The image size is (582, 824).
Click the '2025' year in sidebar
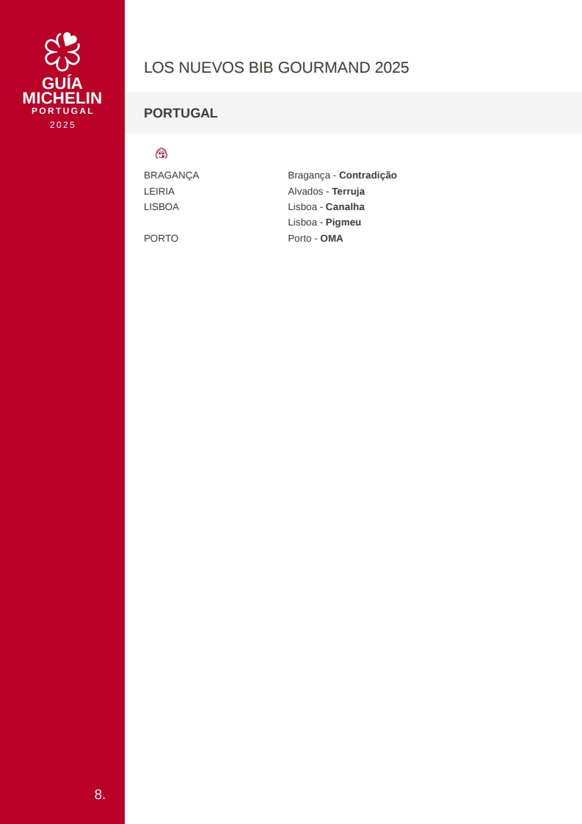pyautogui.click(x=62, y=125)
